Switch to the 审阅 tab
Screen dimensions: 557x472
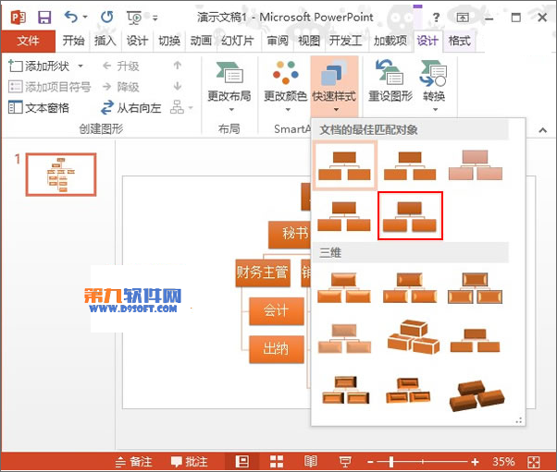(x=278, y=41)
